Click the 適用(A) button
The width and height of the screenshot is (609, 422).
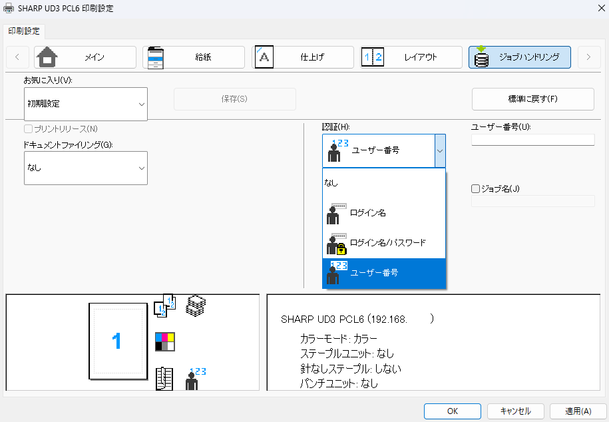pyautogui.click(x=578, y=411)
